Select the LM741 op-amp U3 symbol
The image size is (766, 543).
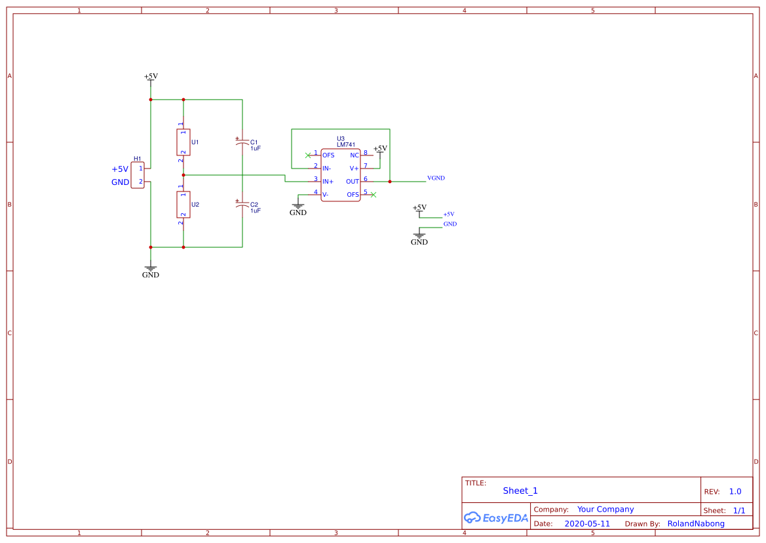(341, 175)
